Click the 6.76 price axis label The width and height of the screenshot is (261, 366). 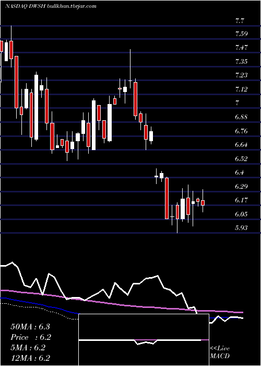(x=241, y=131)
